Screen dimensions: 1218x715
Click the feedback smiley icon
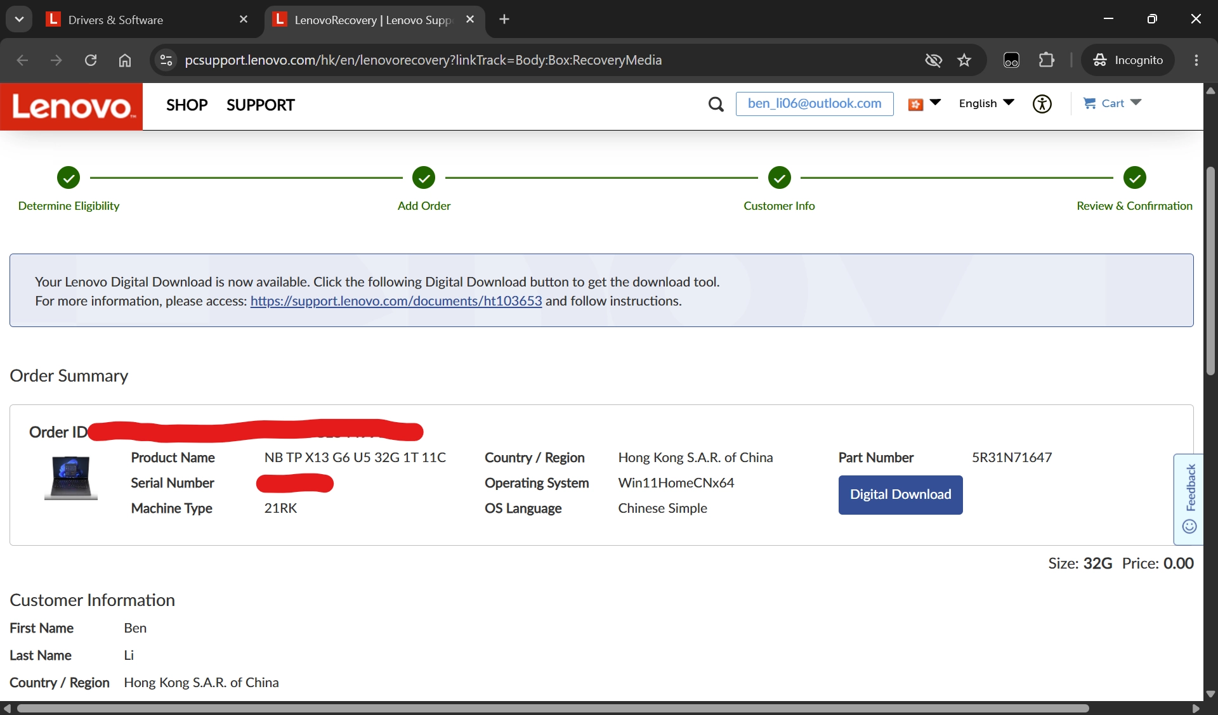click(1189, 527)
